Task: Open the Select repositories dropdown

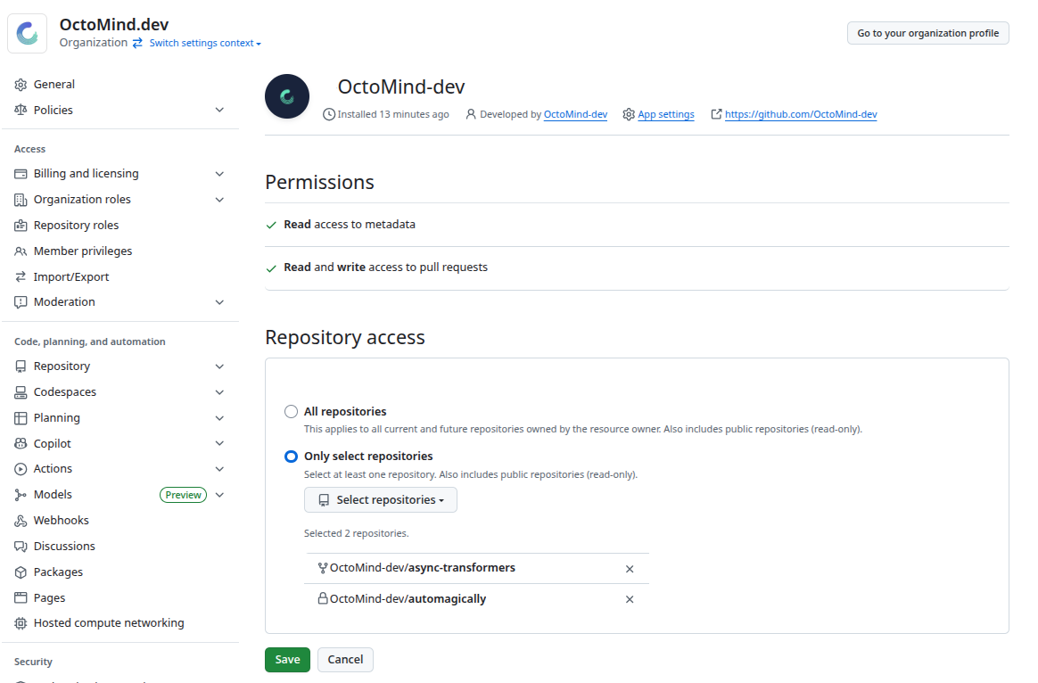Action: (380, 499)
